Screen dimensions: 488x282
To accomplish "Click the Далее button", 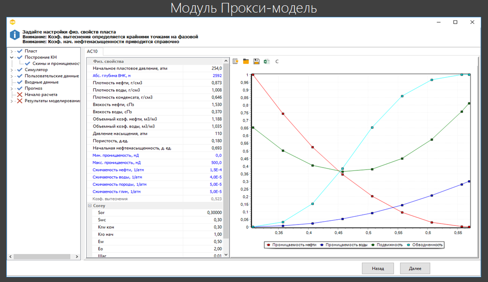I will coord(415,268).
